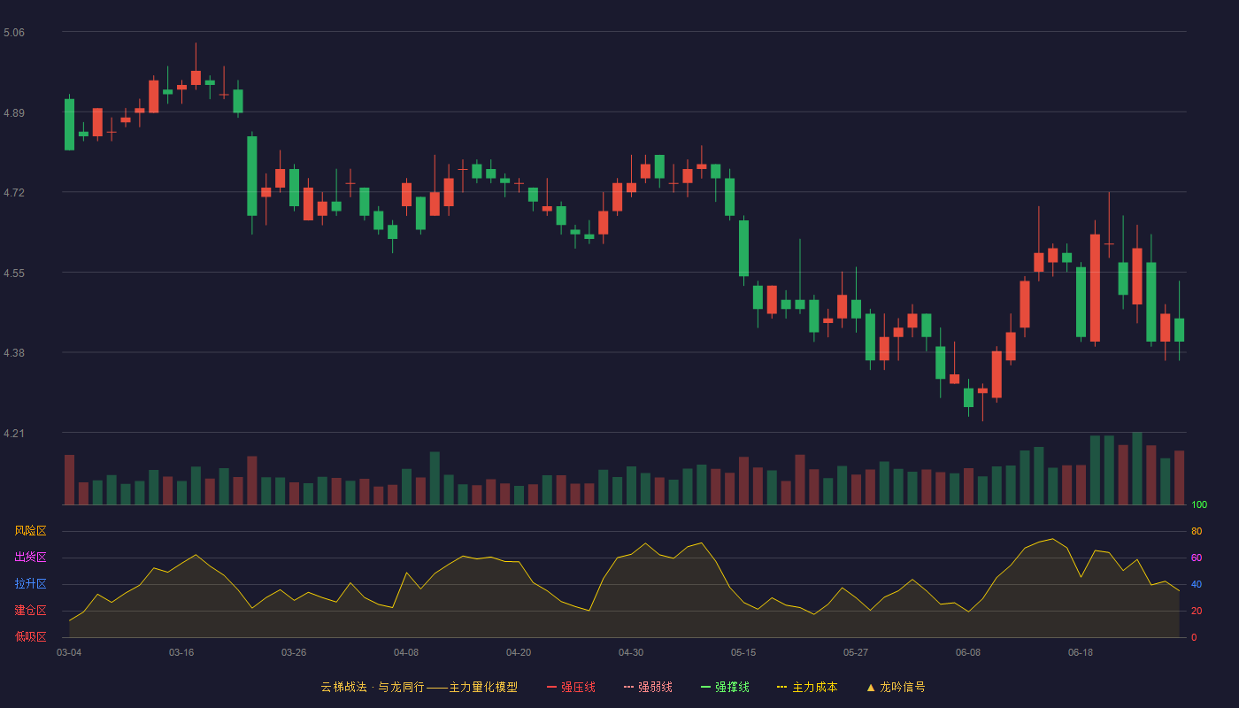The width and height of the screenshot is (1239, 708).
Task: Click the 04-30 date label
Action: [x=631, y=652]
